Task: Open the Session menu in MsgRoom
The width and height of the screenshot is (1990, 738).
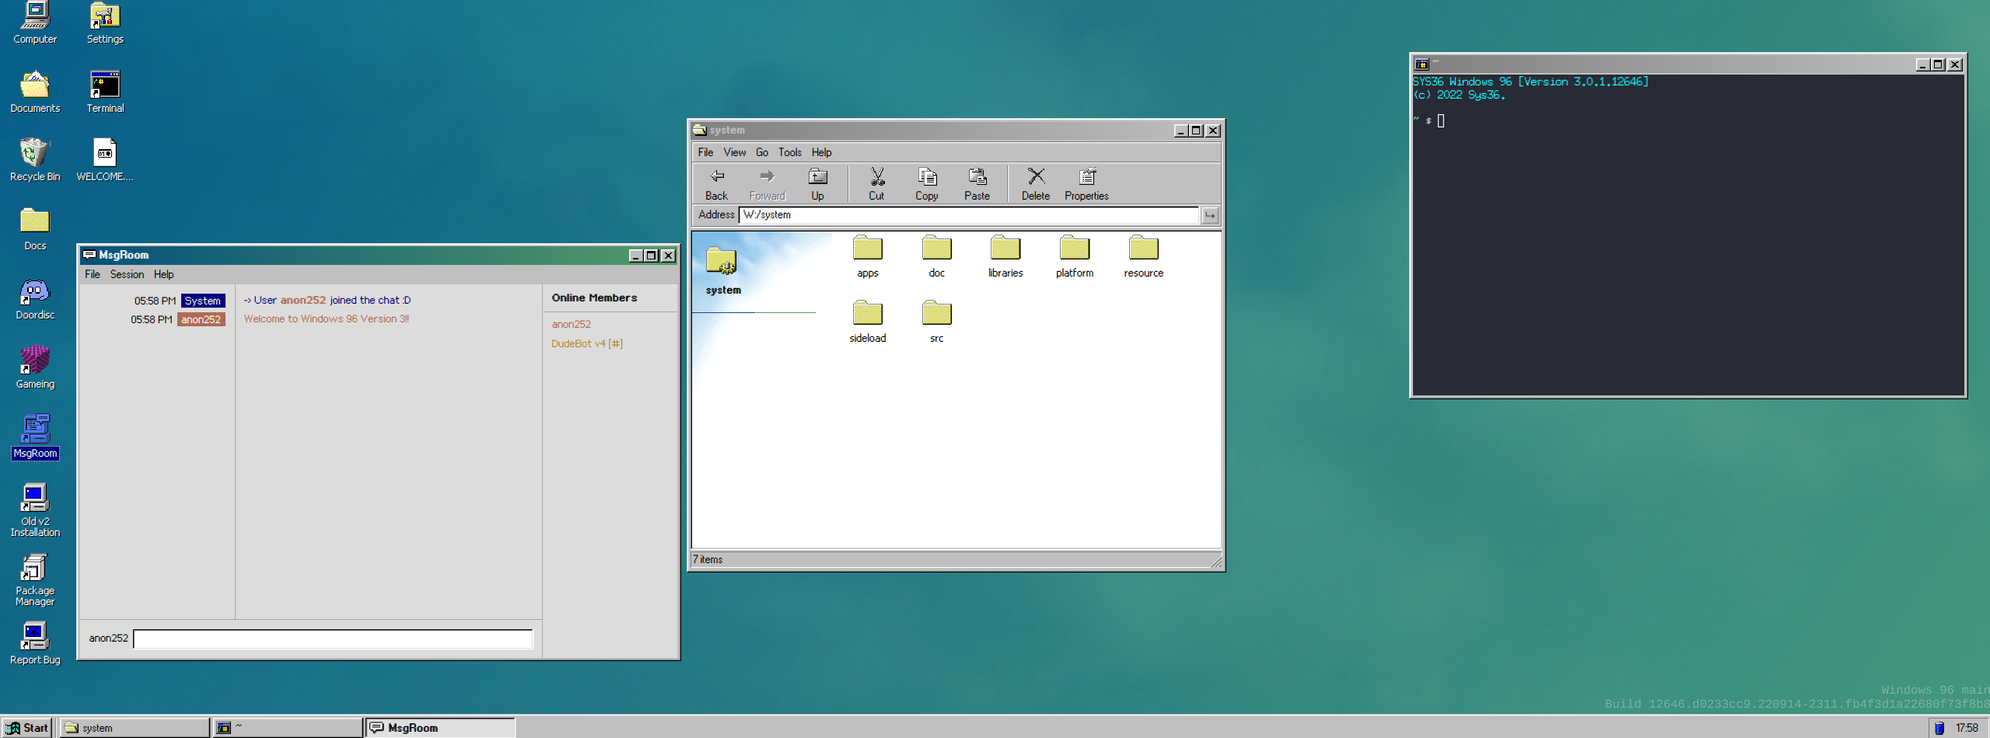Action: (127, 274)
